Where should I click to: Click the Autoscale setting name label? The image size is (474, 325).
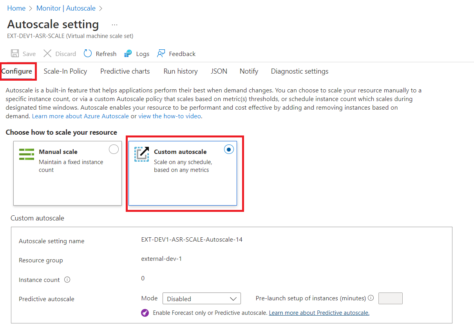pos(52,241)
